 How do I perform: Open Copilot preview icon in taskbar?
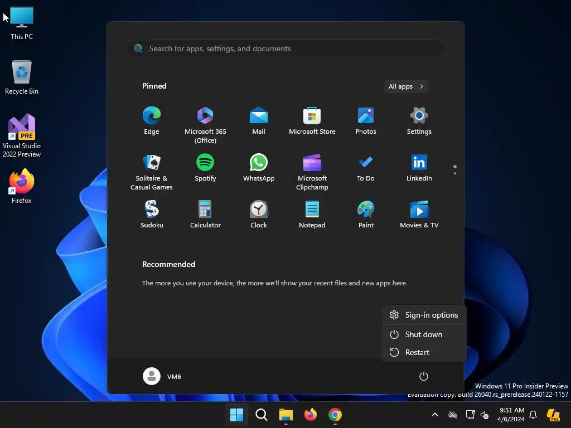pos(553,415)
